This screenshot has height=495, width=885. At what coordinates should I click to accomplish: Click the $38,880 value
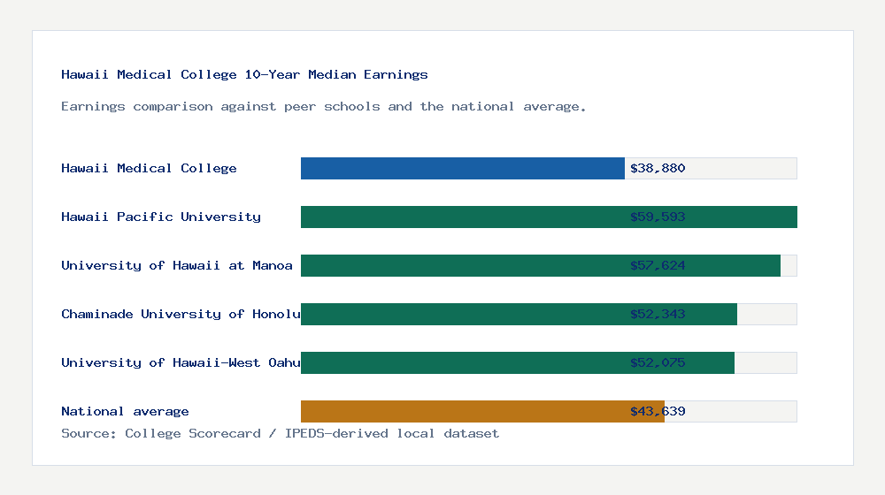(658, 169)
